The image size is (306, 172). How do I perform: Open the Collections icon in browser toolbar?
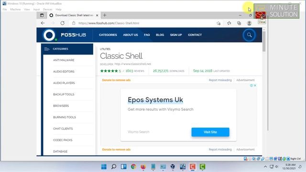(x=239, y=23)
